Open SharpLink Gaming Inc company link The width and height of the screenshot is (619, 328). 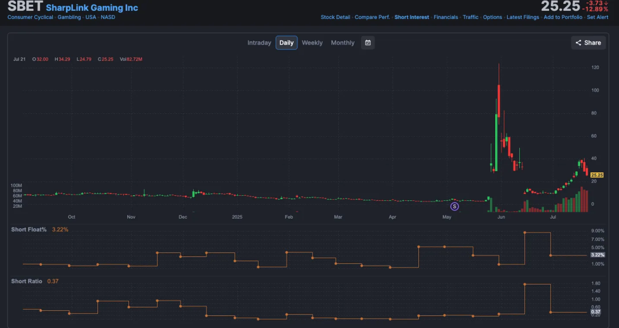(92, 7)
